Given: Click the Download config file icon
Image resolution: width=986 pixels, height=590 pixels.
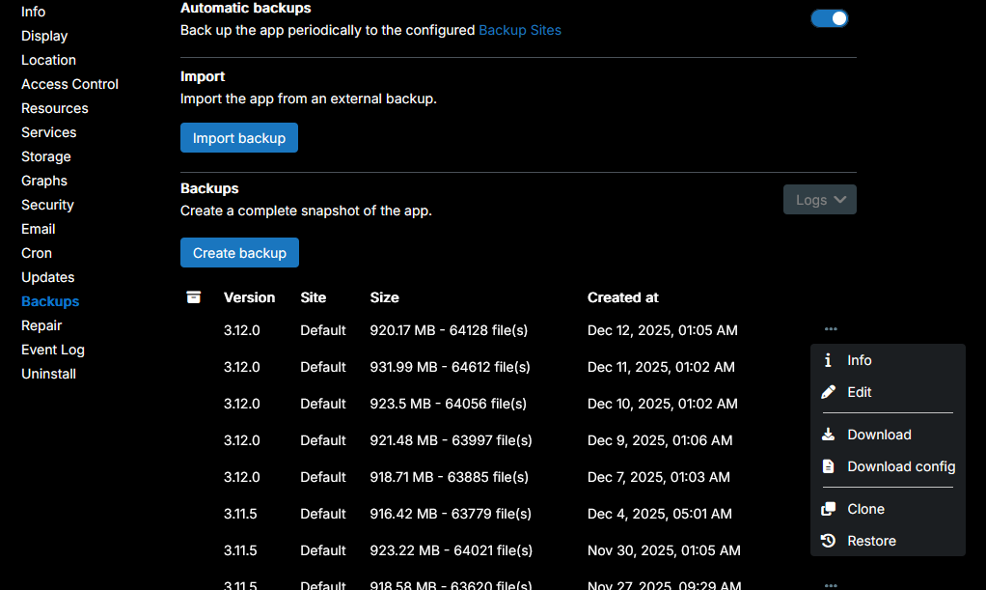Looking at the screenshot, I should point(828,466).
